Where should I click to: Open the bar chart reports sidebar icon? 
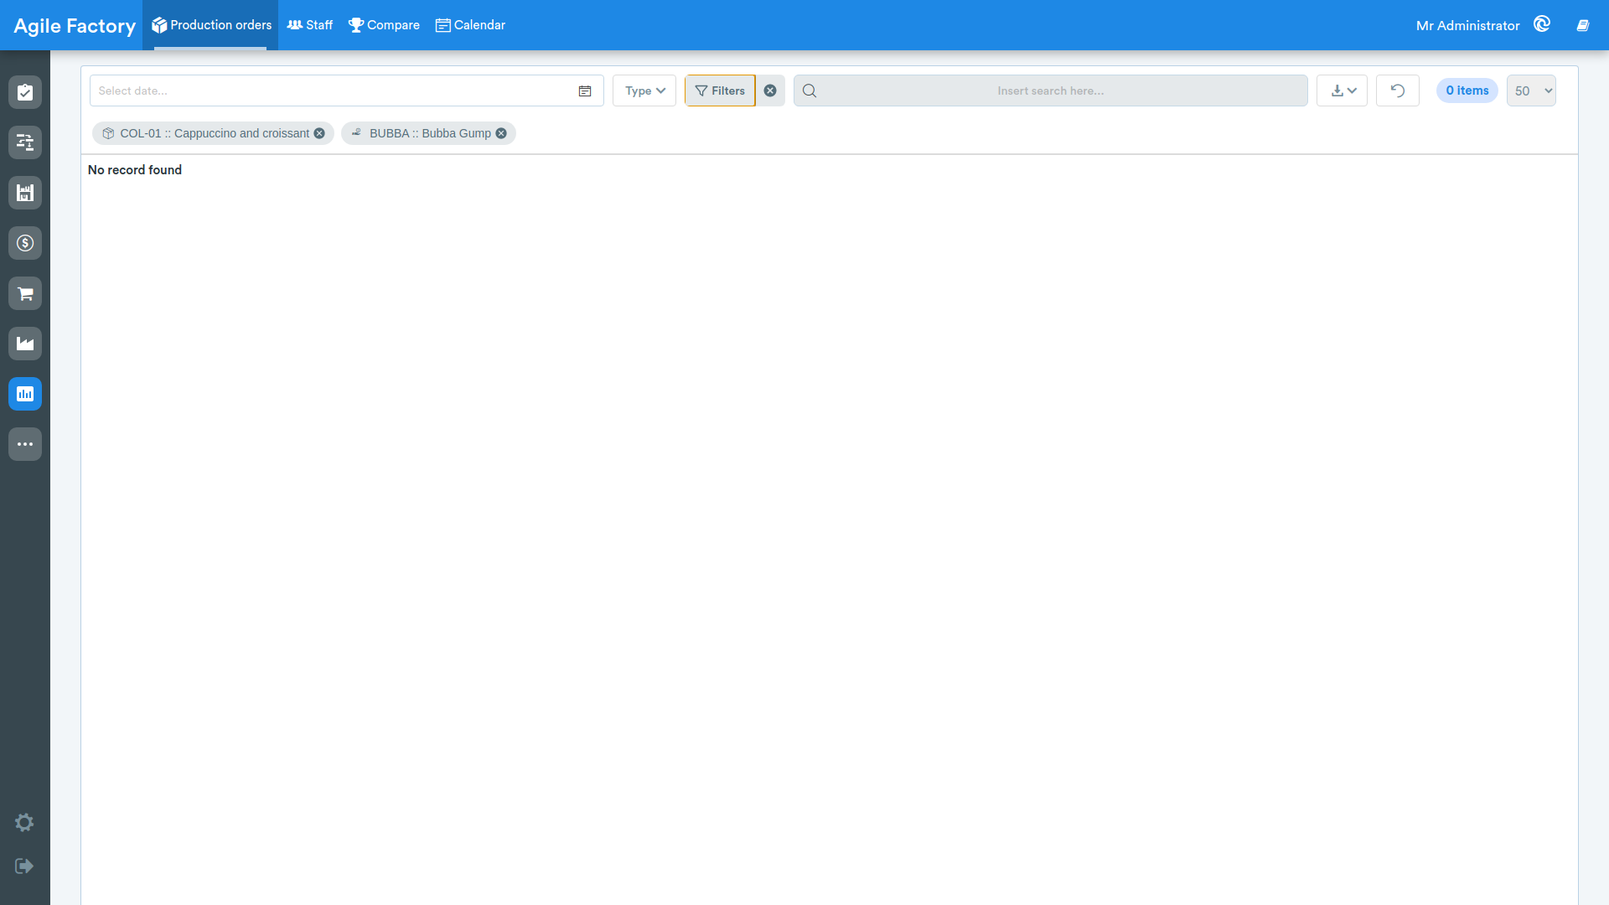tap(25, 394)
